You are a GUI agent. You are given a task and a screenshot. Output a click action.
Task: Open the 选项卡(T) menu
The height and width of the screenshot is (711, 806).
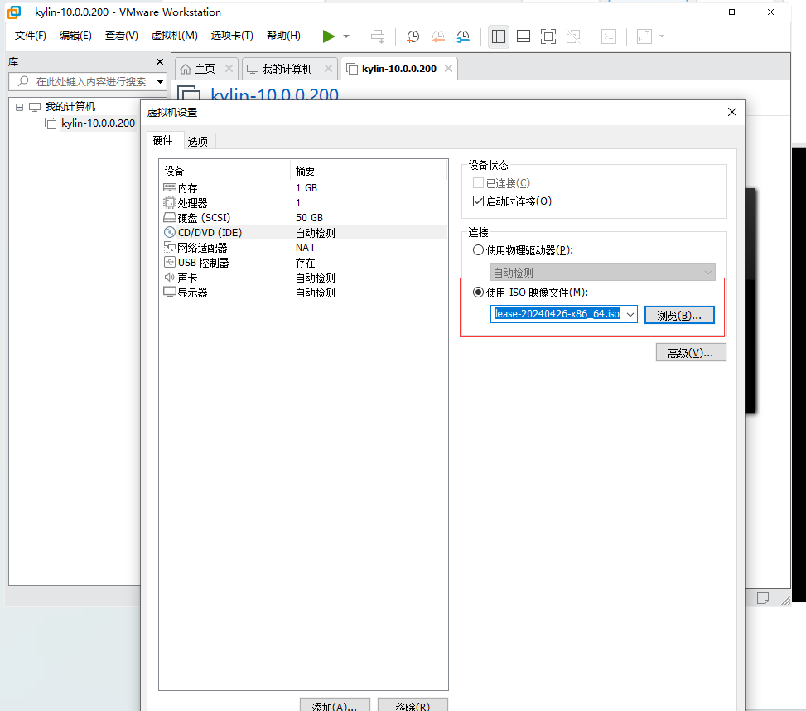pyautogui.click(x=232, y=36)
